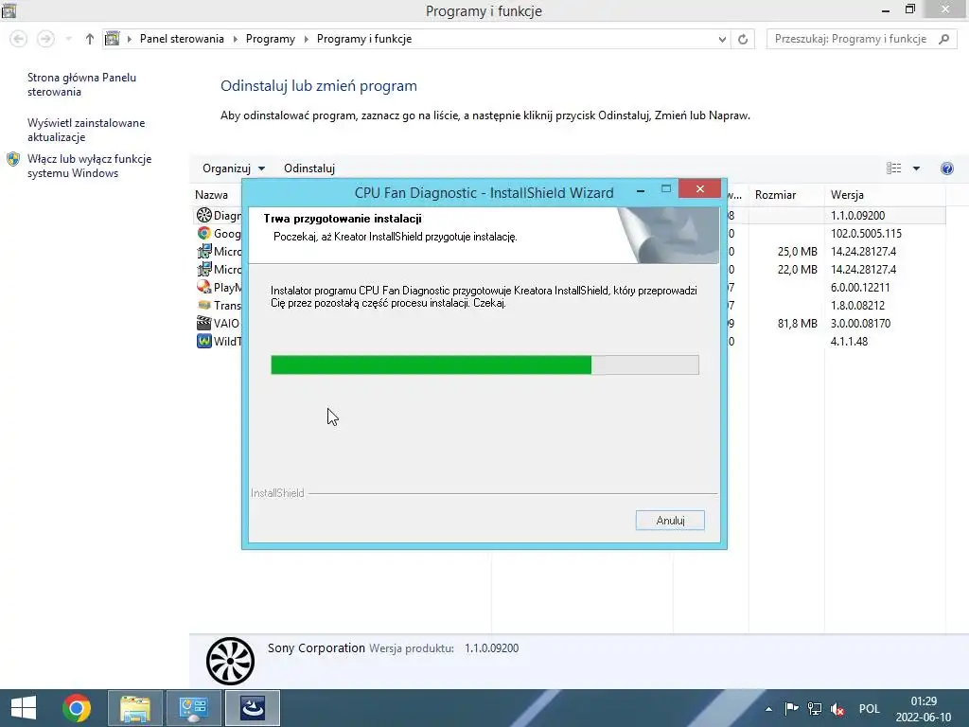Viewport: 969px width, 727px height.
Task: Click Sony Corporation in details pane
Action: (x=316, y=647)
